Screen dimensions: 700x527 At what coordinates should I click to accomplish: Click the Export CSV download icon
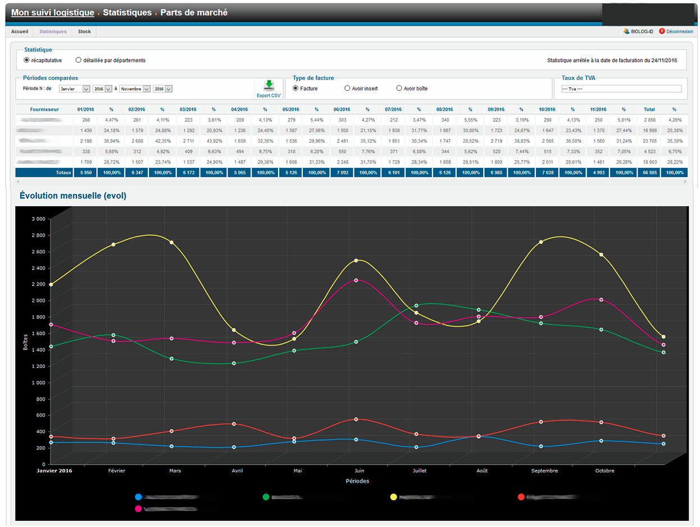[x=269, y=85]
